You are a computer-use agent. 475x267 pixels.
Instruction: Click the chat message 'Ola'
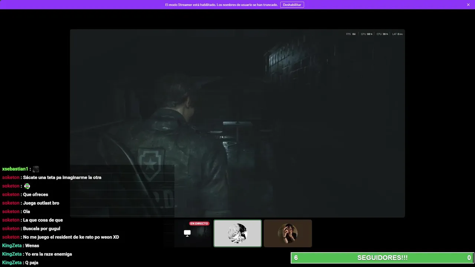tap(26, 212)
